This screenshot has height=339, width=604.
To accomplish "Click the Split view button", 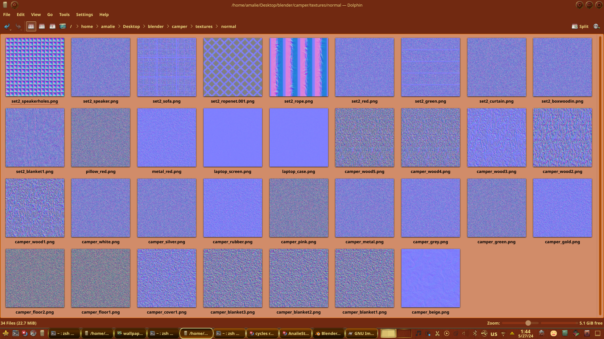I will point(580,27).
